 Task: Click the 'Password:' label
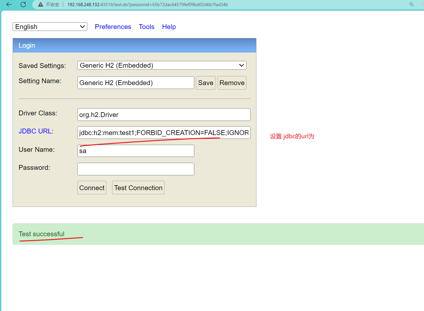(34, 168)
